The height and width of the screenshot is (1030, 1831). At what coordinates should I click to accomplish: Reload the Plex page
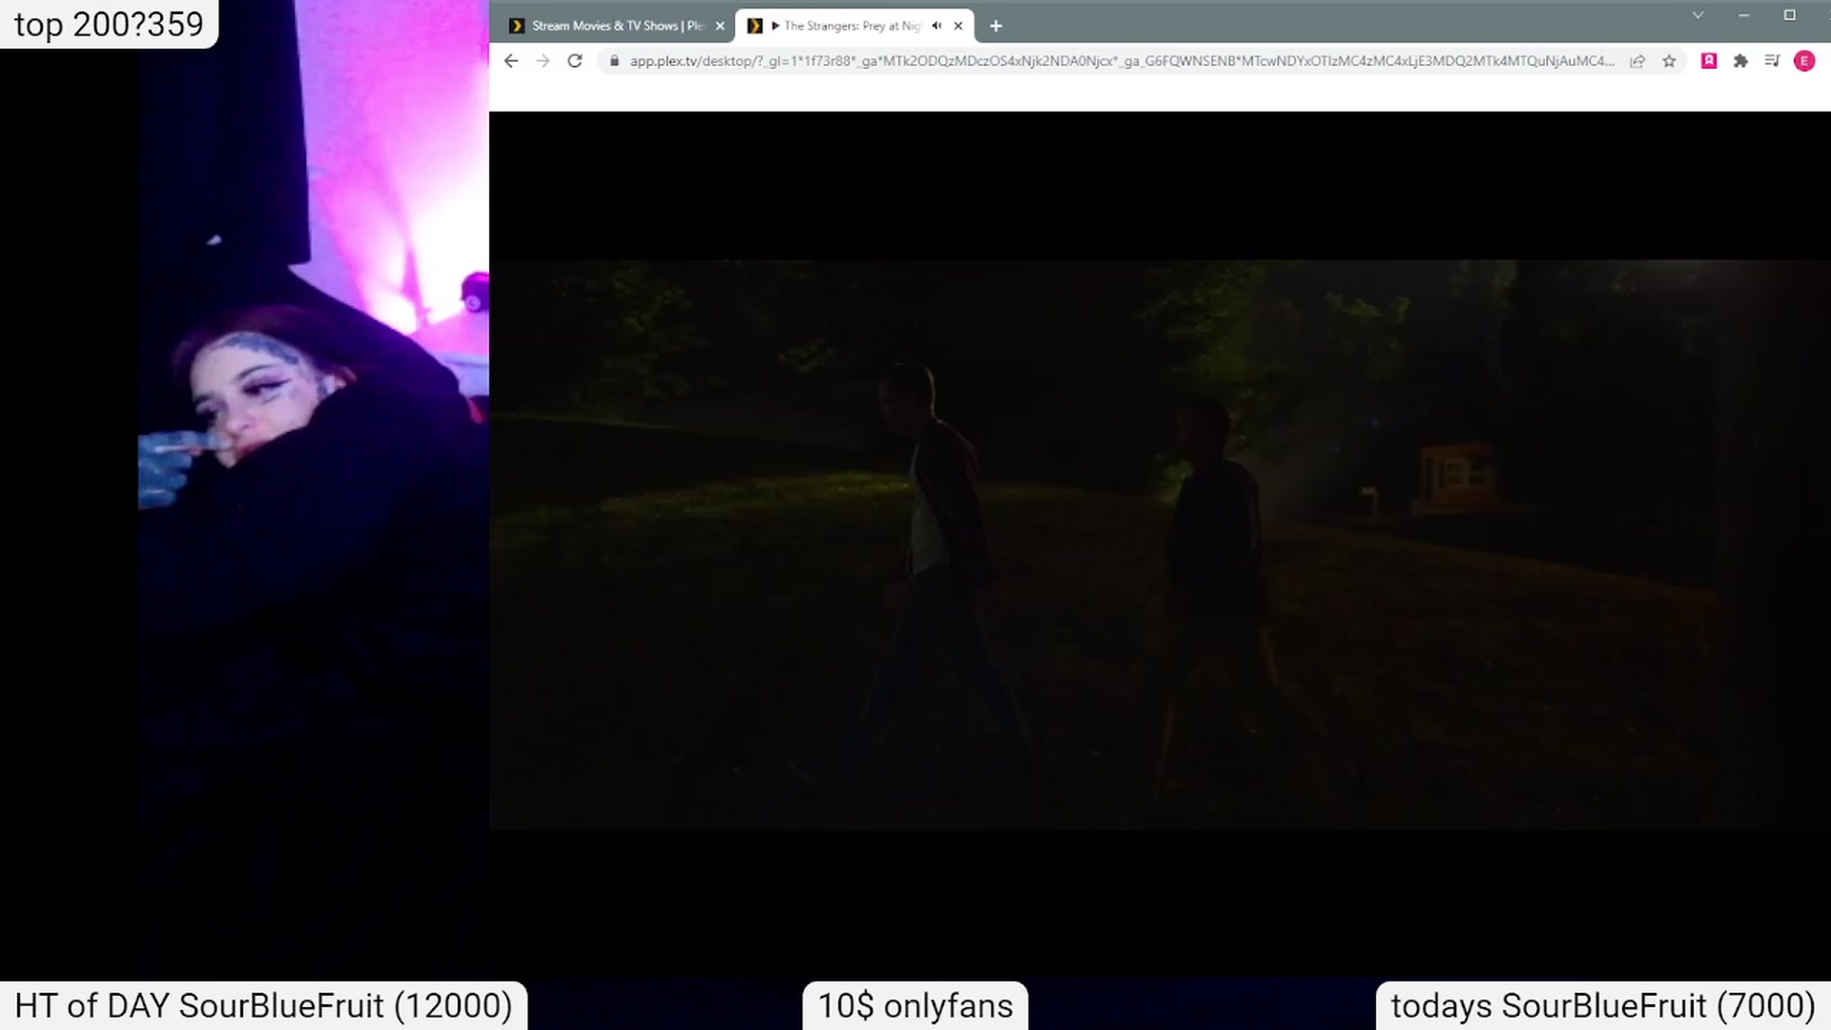[575, 61]
